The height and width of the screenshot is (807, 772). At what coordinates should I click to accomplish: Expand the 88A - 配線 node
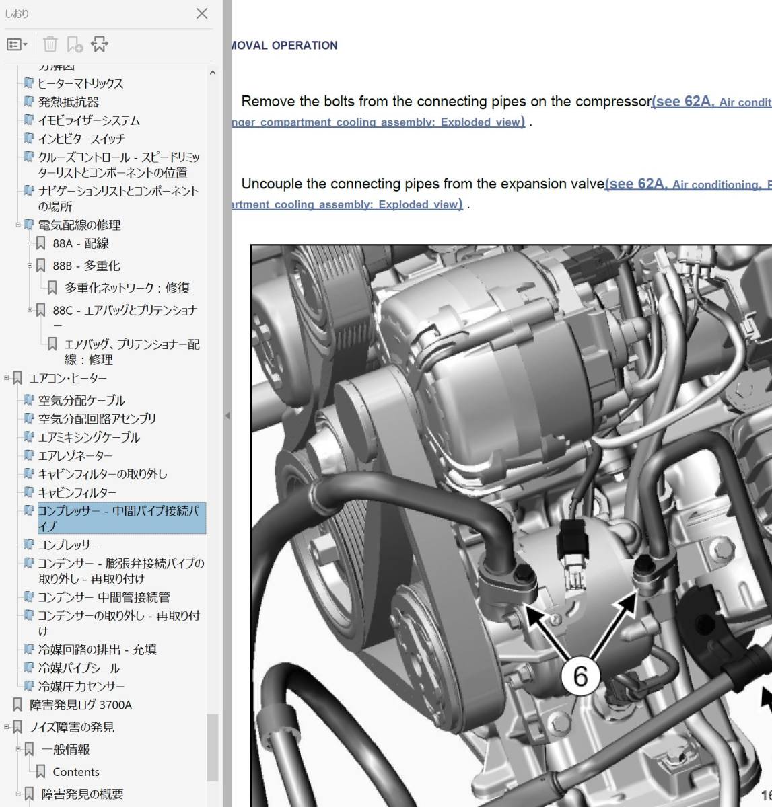[30, 243]
